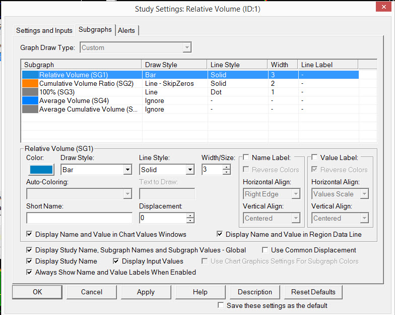395x315 pixels.
Task: Open the Draw Style dropdown
Action: pyautogui.click(x=127, y=170)
